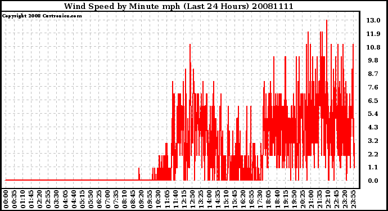Click the y-axis value 10.8
This screenshot has width=388, height=211.
[x=373, y=47]
